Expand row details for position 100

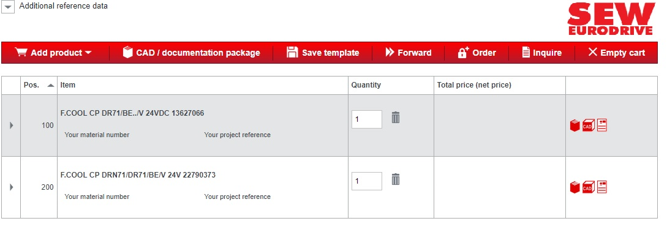click(11, 125)
